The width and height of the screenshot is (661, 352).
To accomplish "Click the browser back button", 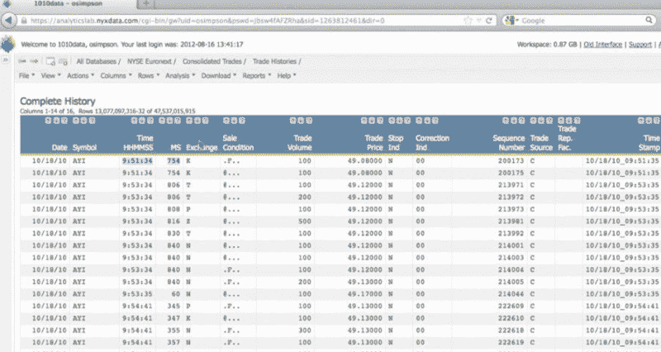I will coord(11,21).
